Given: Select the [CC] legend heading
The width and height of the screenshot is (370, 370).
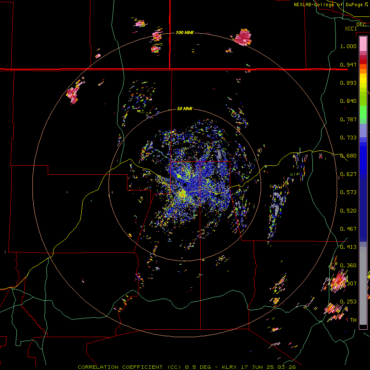Looking at the screenshot, I should click(351, 28).
